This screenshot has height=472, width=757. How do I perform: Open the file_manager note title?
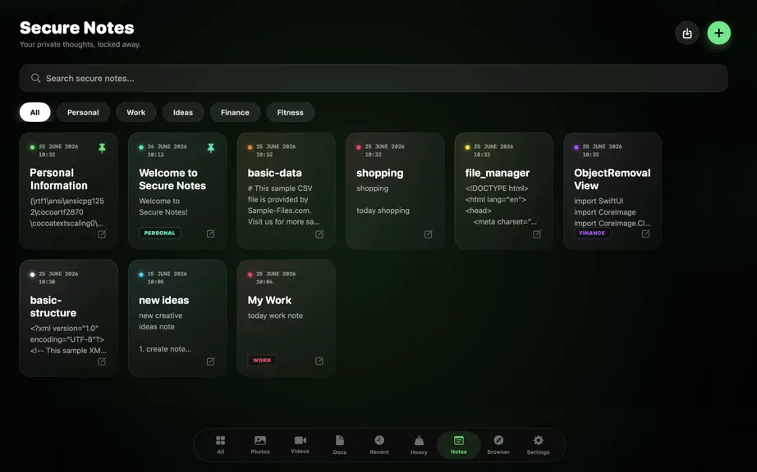pos(498,173)
